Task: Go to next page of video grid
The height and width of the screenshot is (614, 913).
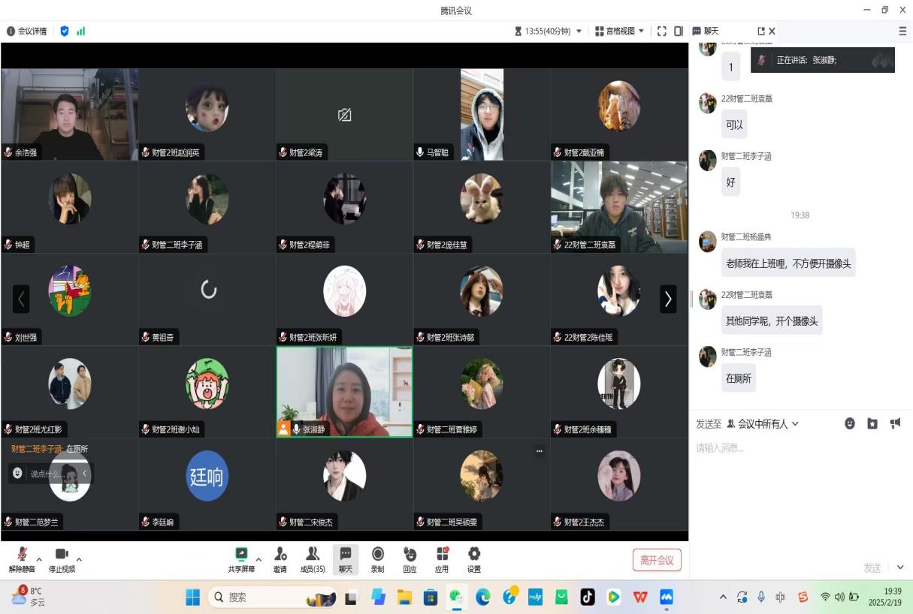Action: (668, 299)
